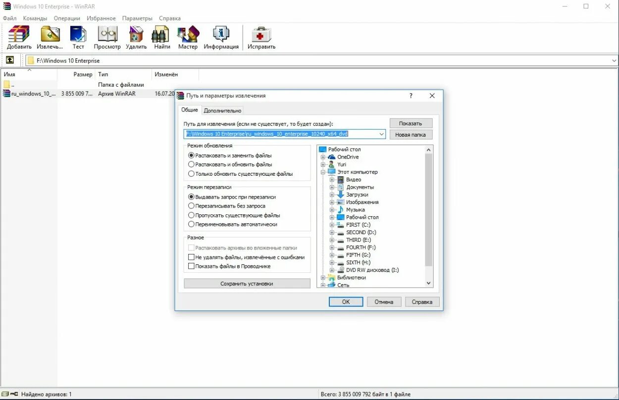This screenshot has width=619, height=400.
Task: Select 'Пропускать существующие файлы' radio
Action: 191,215
